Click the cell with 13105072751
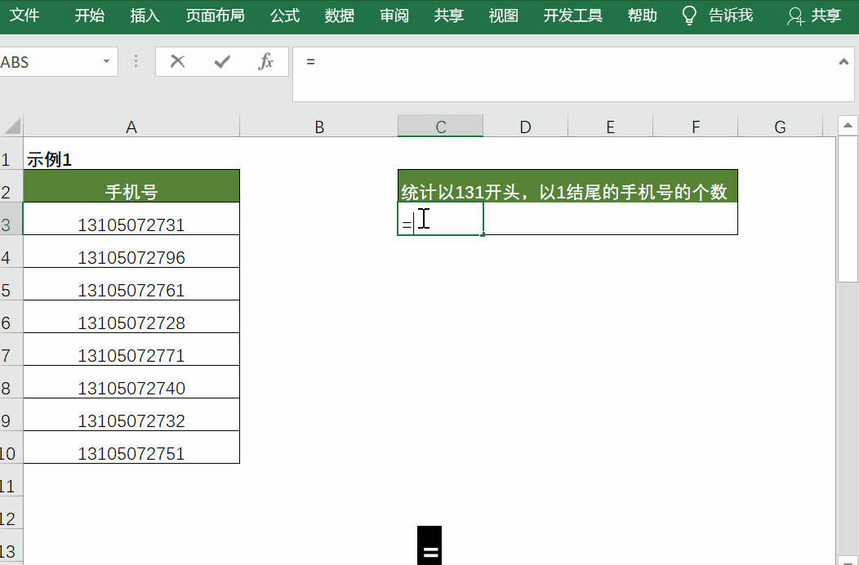 click(x=131, y=447)
